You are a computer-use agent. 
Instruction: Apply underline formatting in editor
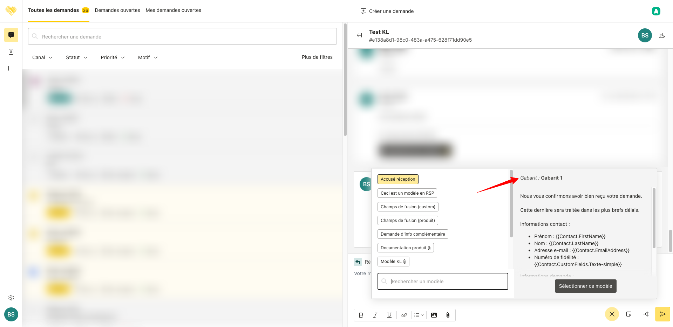click(389, 315)
